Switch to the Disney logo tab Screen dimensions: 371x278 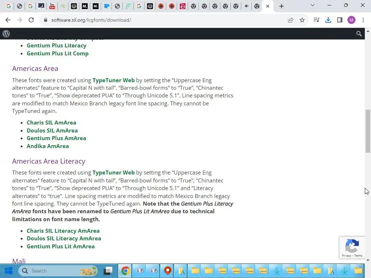[183, 6]
